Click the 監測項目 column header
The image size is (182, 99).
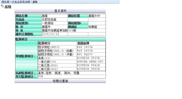point(57,43)
